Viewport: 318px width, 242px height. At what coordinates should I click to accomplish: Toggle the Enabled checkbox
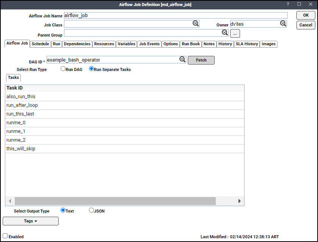pos(5,236)
